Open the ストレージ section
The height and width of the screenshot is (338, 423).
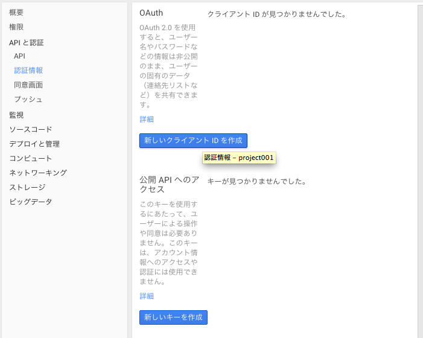click(x=27, y=187)
